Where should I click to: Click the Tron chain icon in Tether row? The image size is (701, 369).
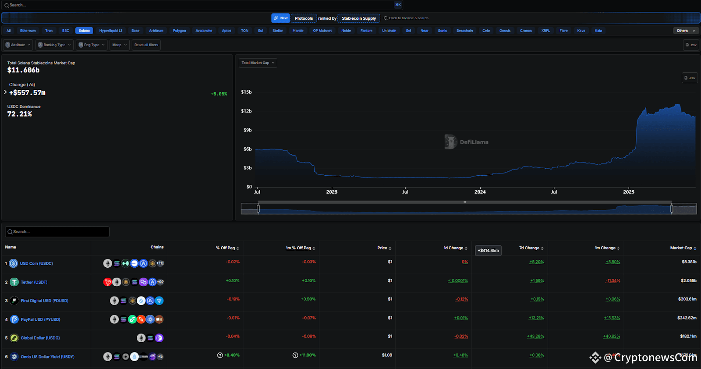pyautogui.click(x=107, y=282)
